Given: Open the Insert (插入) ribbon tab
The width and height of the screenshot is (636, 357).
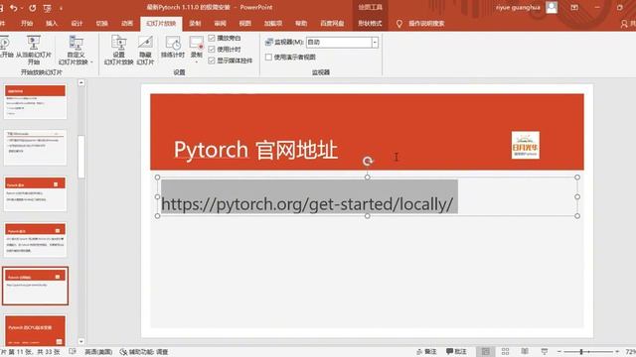Looking at the screenshot, I should 52,24.
